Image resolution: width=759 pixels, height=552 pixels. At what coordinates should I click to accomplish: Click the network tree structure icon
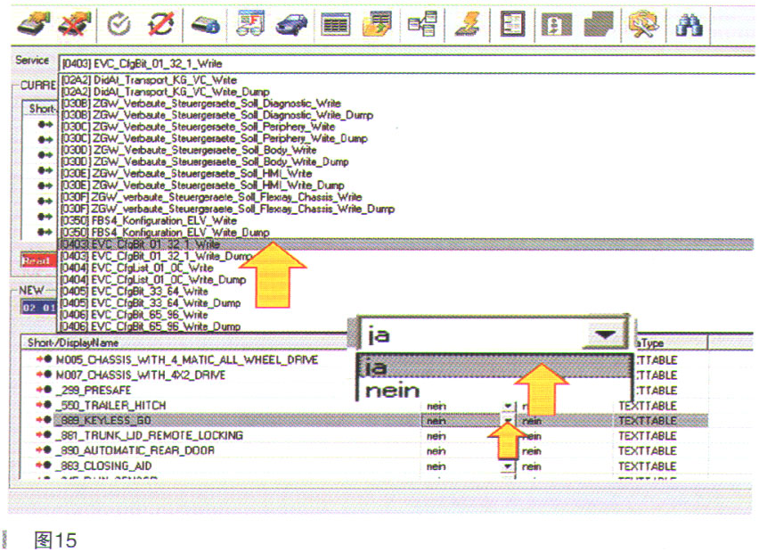click(422, 23)
